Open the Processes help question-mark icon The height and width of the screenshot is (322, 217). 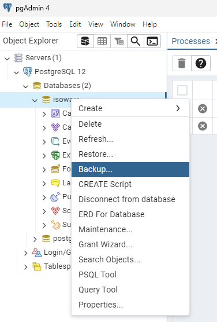coord(201,63)
